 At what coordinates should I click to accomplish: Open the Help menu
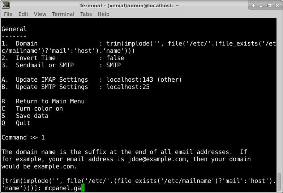point(103,14)
